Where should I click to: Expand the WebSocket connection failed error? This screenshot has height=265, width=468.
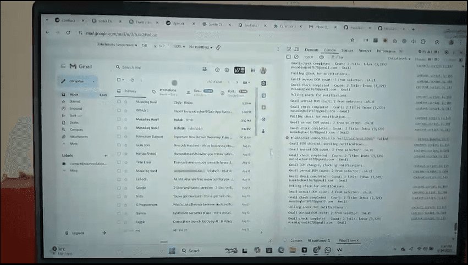coord(292,138)
